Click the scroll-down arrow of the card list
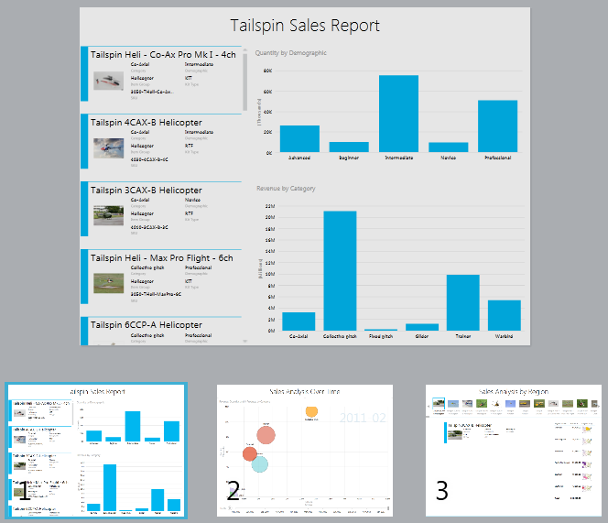 click(x=244, y=340)
